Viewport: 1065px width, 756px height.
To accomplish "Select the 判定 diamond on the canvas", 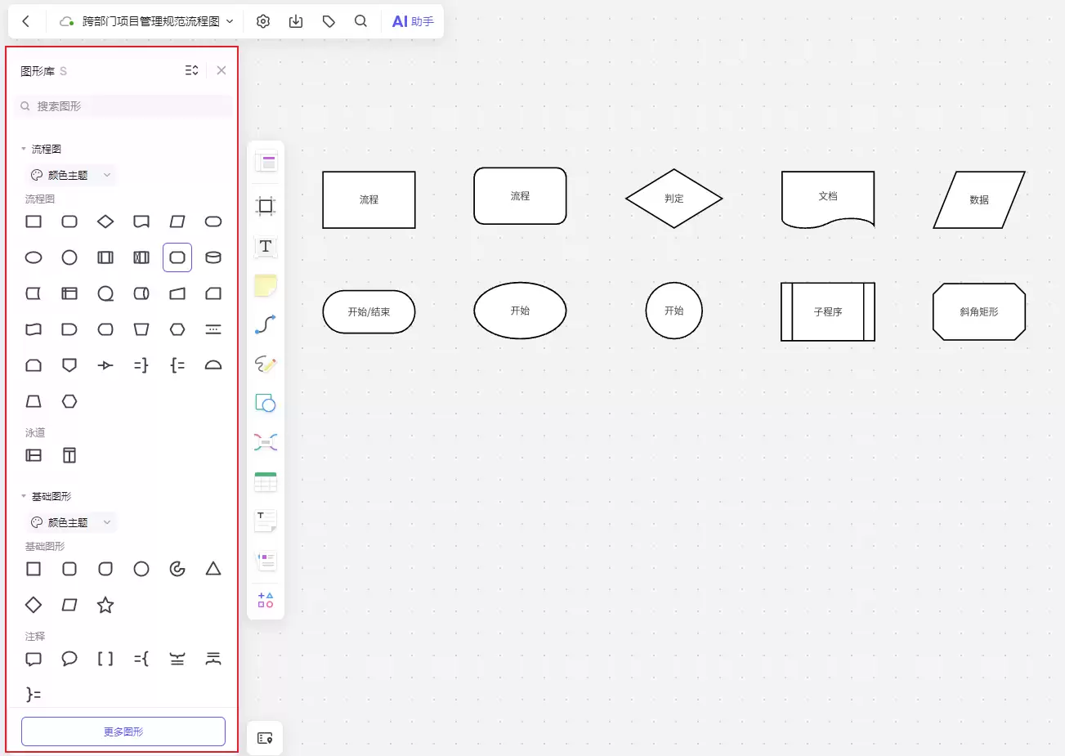I will pyautogui.click(x=674, y=199).
